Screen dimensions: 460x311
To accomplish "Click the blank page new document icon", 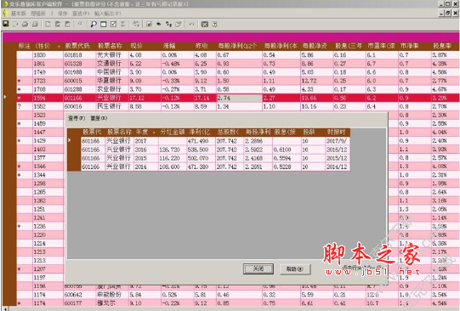I will (48, 25).
